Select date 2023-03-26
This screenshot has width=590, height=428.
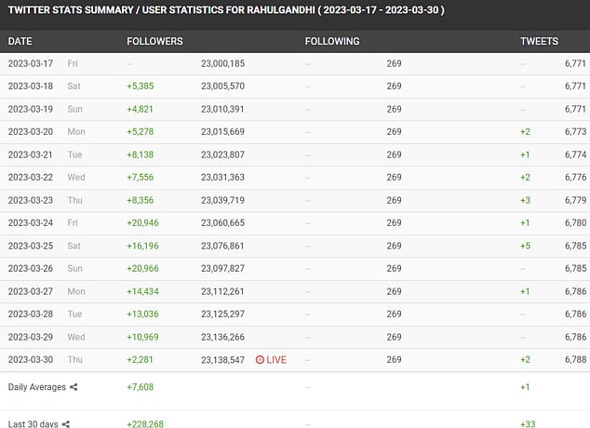point(31,268)
